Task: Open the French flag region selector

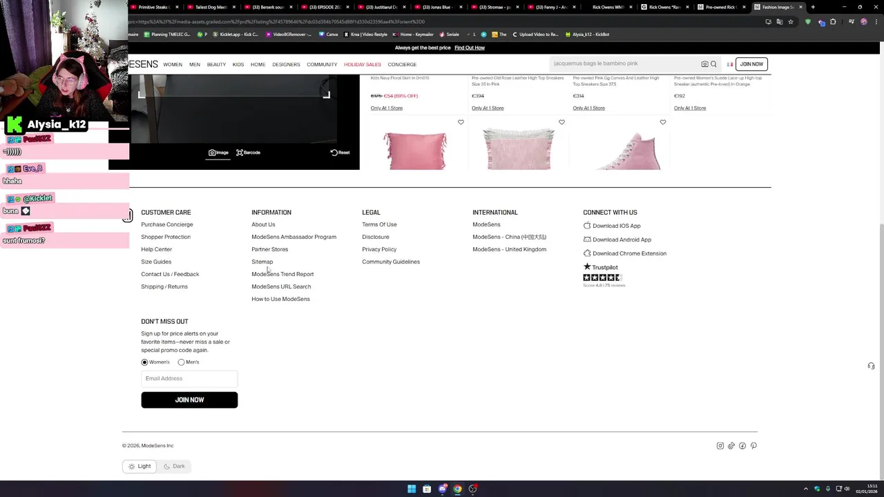Action: coord(729,64)
